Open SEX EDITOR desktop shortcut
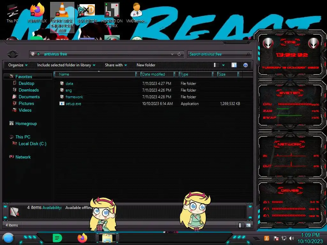The width and height of the screenshot is (327, 245). click(x=87, y=13)
